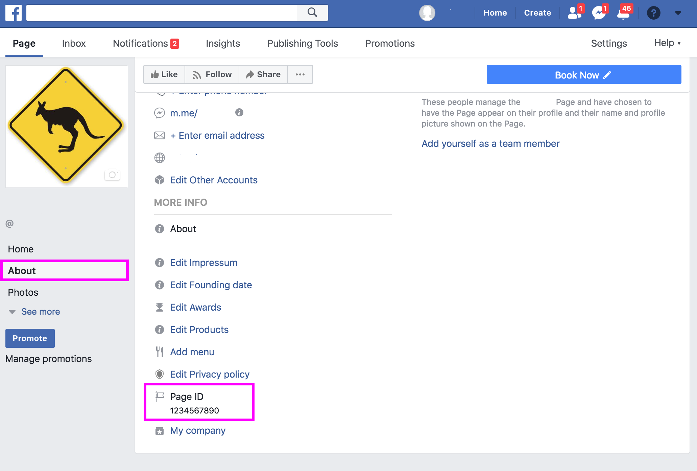Click the info icon next to m.me link
Image resolution: width=697 pixels, height=471 pixels.
click(x=239, y=112)
